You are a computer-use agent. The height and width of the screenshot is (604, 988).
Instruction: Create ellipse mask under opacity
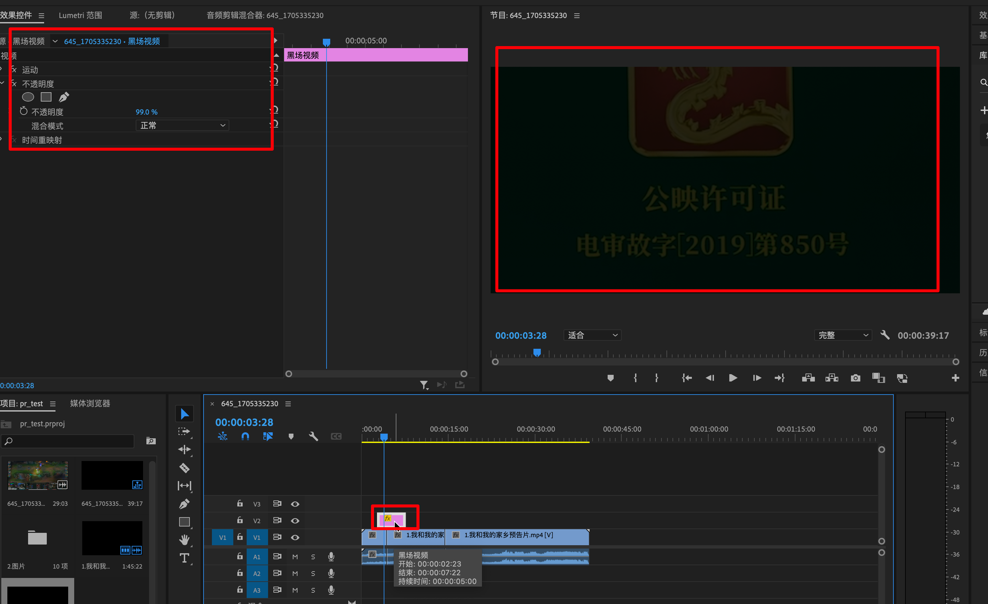pos(28,97)
